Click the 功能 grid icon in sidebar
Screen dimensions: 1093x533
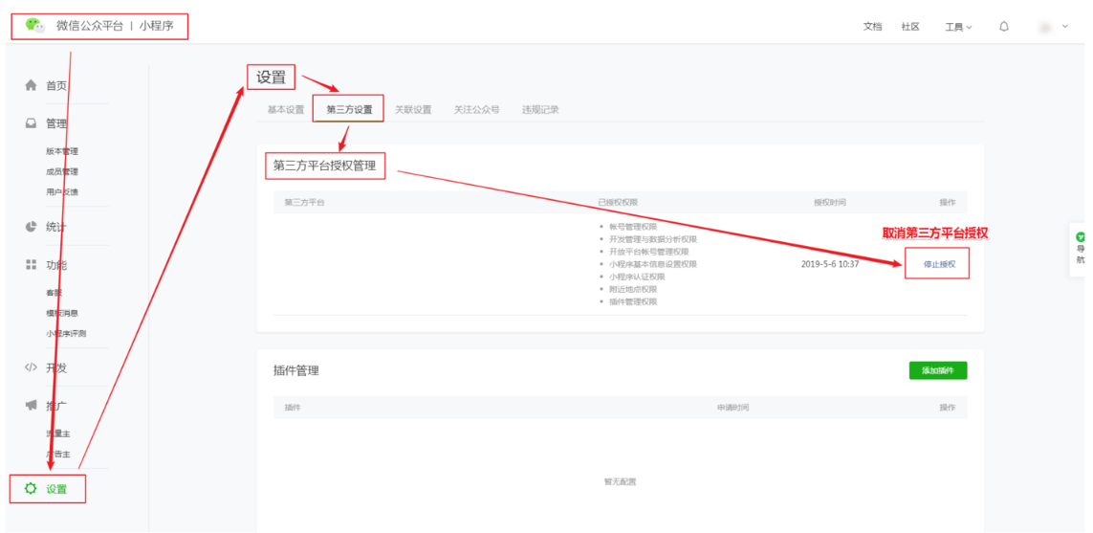(31, 265)
